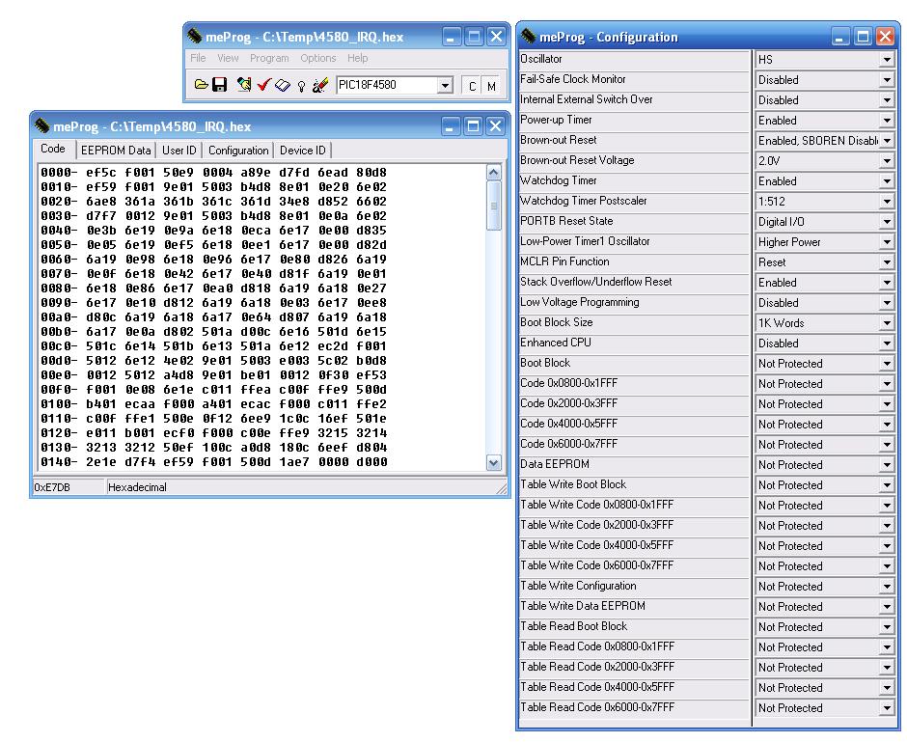Click the meProg toolbar window chip icon
Screen dimensions: 907x742
click(194, 36)
